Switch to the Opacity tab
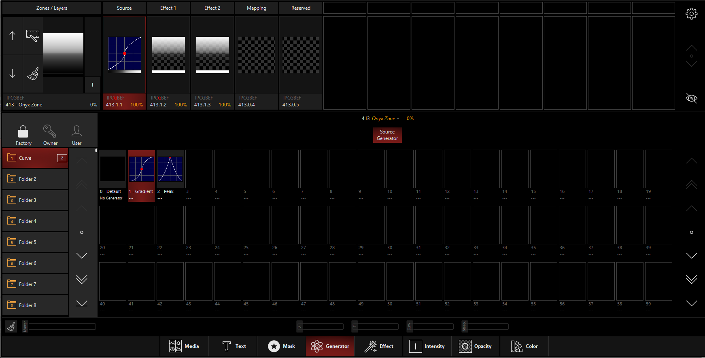The image size is (705, 358). (476, 346)
